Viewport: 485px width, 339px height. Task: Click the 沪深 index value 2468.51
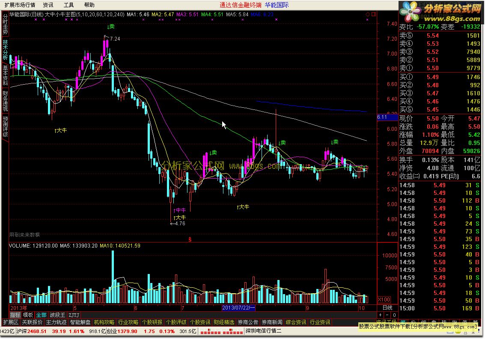[x=36, y=331]
